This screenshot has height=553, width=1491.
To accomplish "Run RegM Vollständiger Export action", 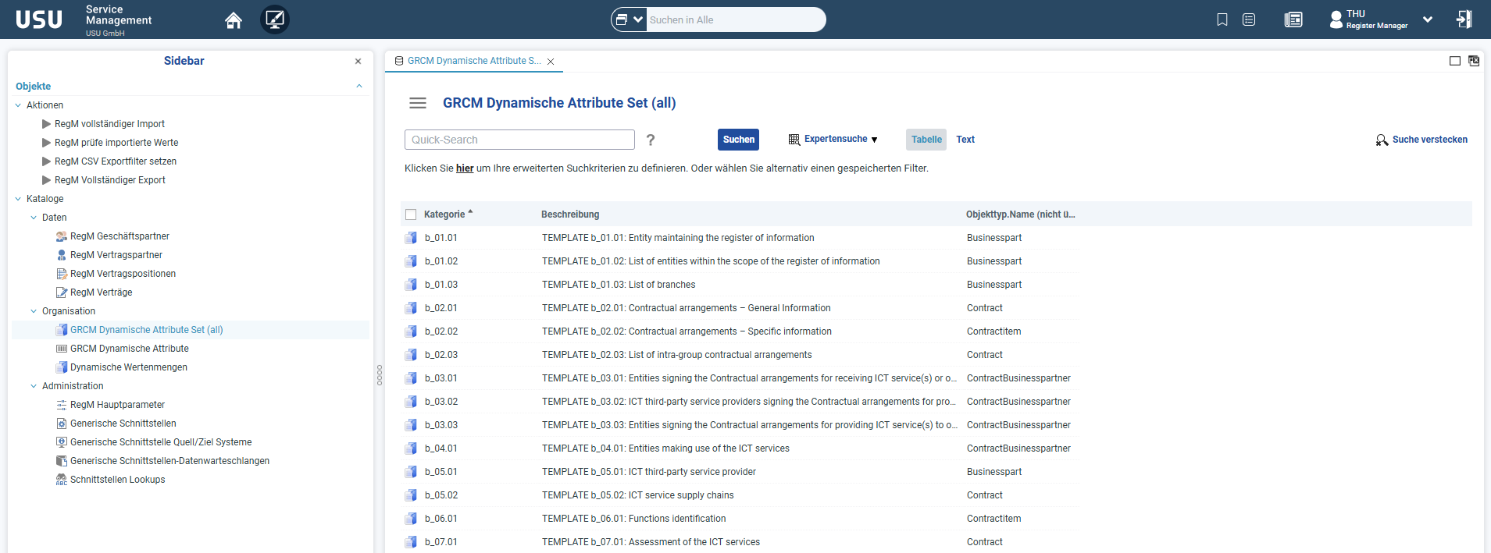I will 109,180.
